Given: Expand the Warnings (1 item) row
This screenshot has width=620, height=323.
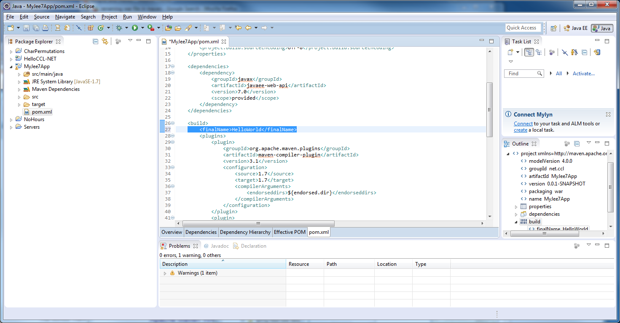Looking at the screenshot, I should [x=165, y=273].
